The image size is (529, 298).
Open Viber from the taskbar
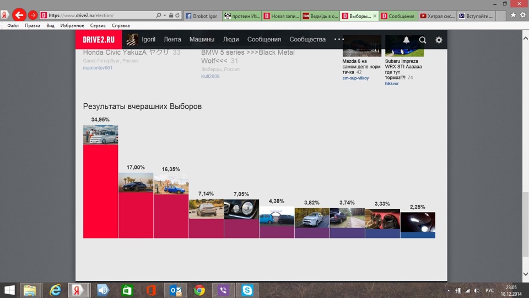[223, 290]
